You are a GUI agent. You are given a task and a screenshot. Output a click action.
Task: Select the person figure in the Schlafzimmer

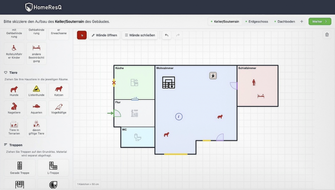(254, 82)
